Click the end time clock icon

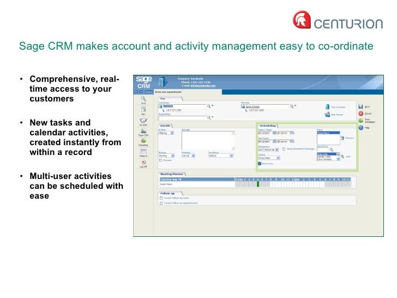pos(292,141)
